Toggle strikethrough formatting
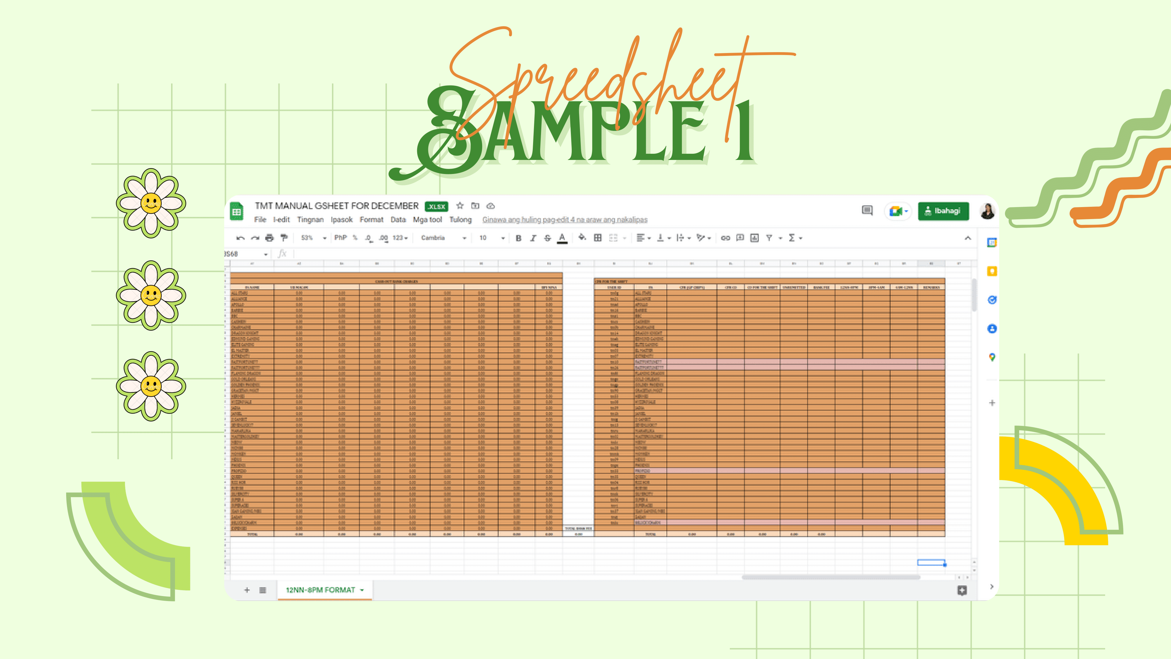 547,238
